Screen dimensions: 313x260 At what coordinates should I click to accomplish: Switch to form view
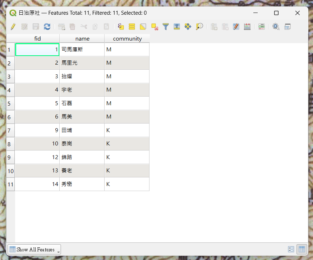[x=291, y=249]
